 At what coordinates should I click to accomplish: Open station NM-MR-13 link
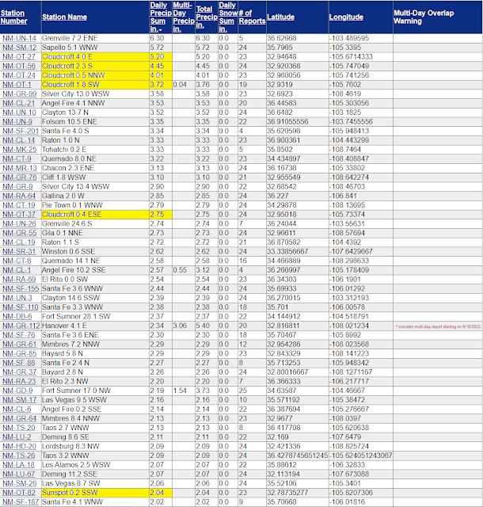19,168
